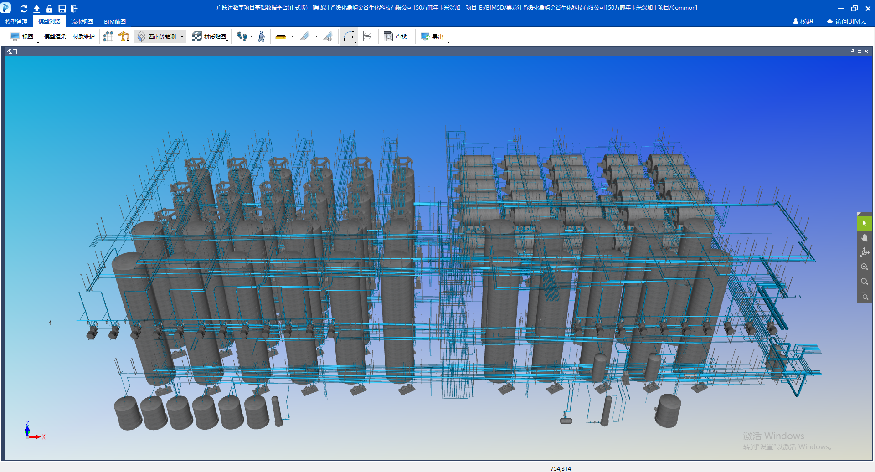Image resolution: width=875 pixels, height=472 pixels.
Task: Maximize the 视口 viewport panel
Action: coord(860,51)
